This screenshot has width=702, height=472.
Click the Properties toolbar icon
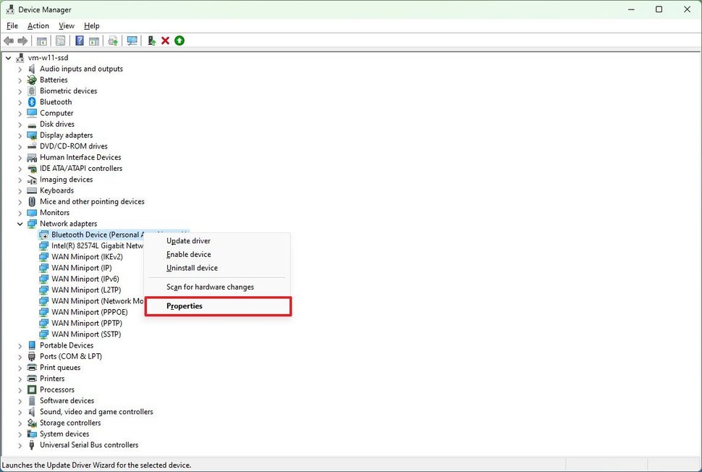coord(61,41)
